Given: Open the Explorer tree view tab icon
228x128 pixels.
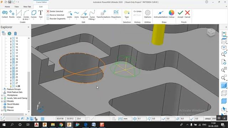Looking at the screenshot, I should (4, 33).
